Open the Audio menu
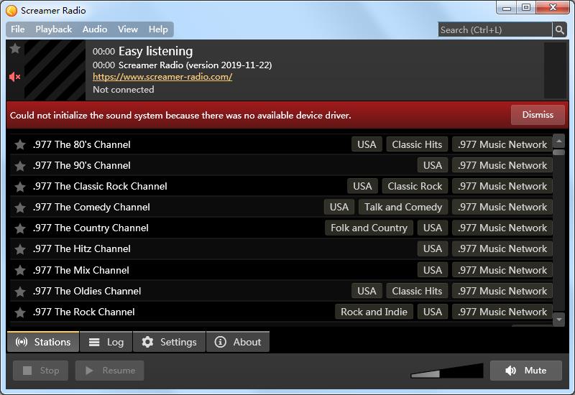This screenshot has height=395, width=575. (x=94, y=29)
